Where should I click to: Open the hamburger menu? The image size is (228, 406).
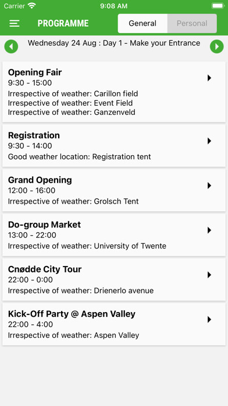point(15,23)
